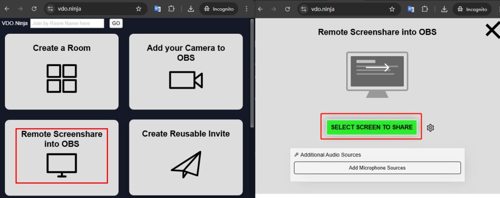Screen dimensions: 500x198
Task: Open Add your Camera to OBS card
Action: pos(186,71)
